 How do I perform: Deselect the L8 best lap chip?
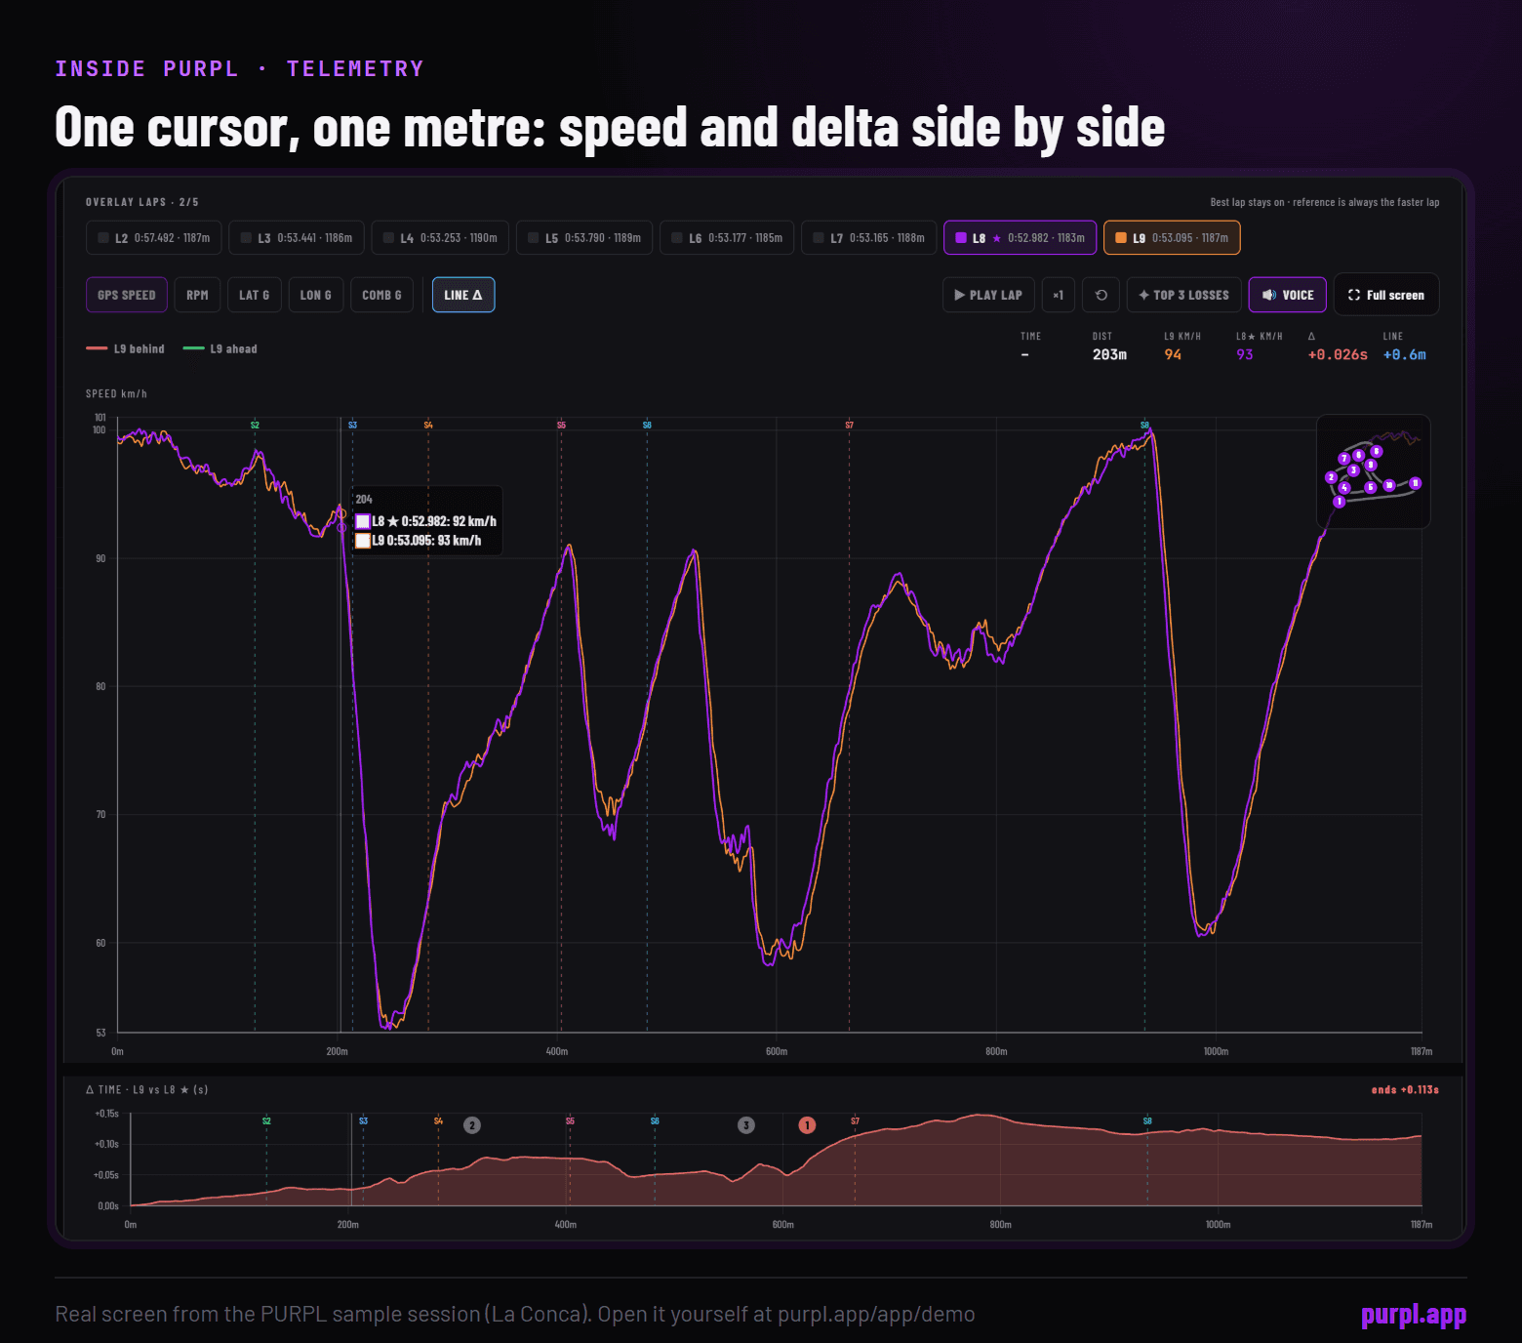[x=1021, y=238]
